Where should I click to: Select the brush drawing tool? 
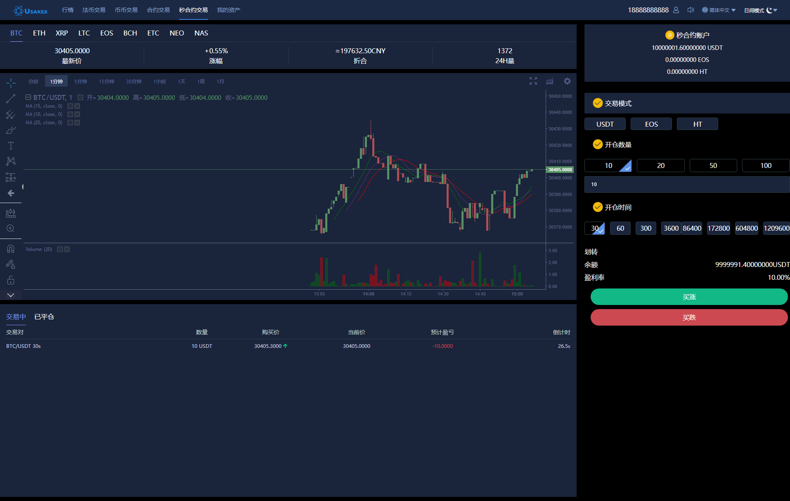[x=11, y=130]
